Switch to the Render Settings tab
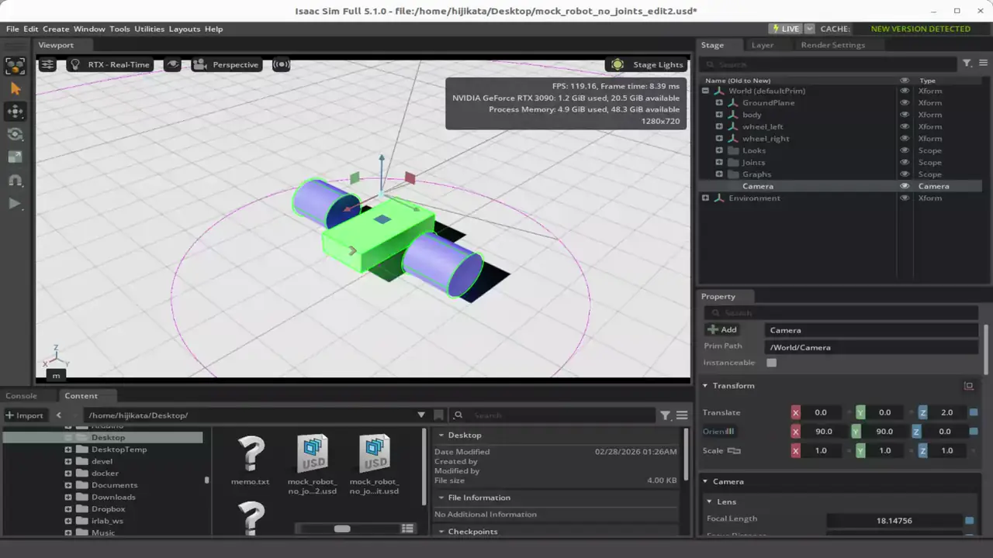This screenshot has height=558, width=993. pyautogui.click(x=832, y=45)
